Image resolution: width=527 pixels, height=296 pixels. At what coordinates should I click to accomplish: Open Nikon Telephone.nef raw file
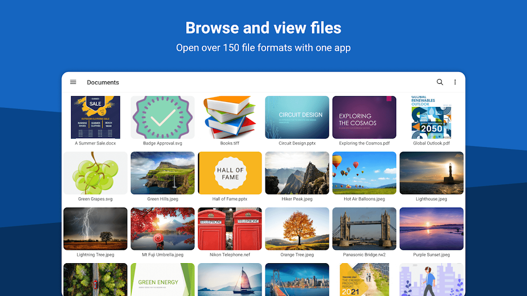click(230, 229)
